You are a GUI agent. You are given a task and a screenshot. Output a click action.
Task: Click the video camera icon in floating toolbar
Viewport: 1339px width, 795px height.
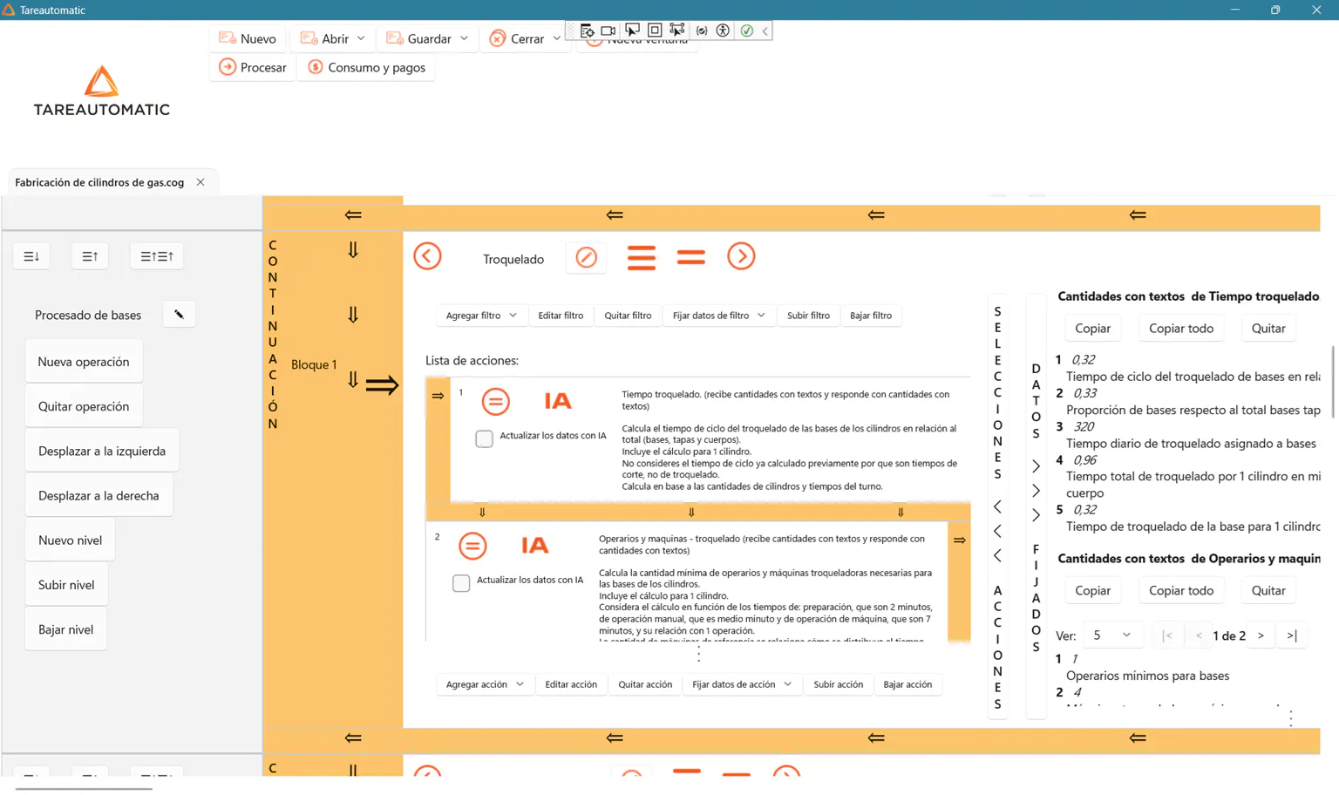(608, 31)
